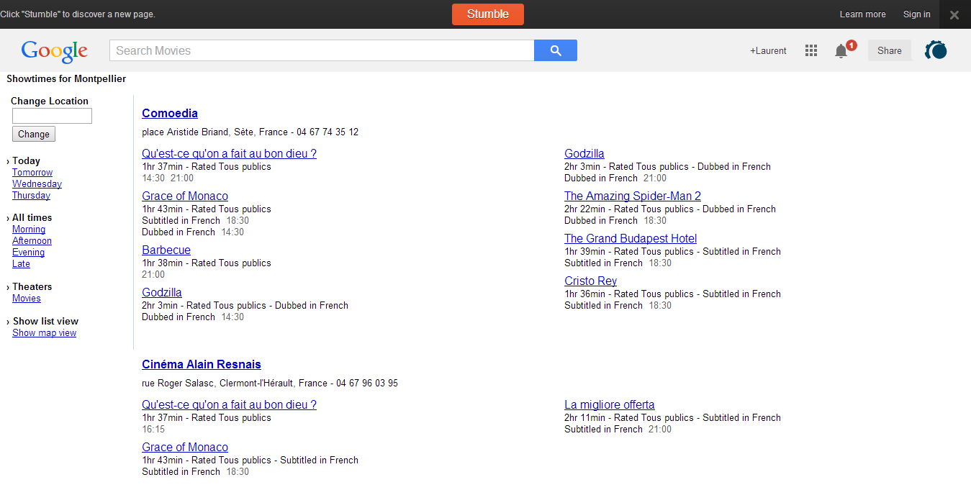
Task: Open the Comoedia theater link
Action: (170, 113)
